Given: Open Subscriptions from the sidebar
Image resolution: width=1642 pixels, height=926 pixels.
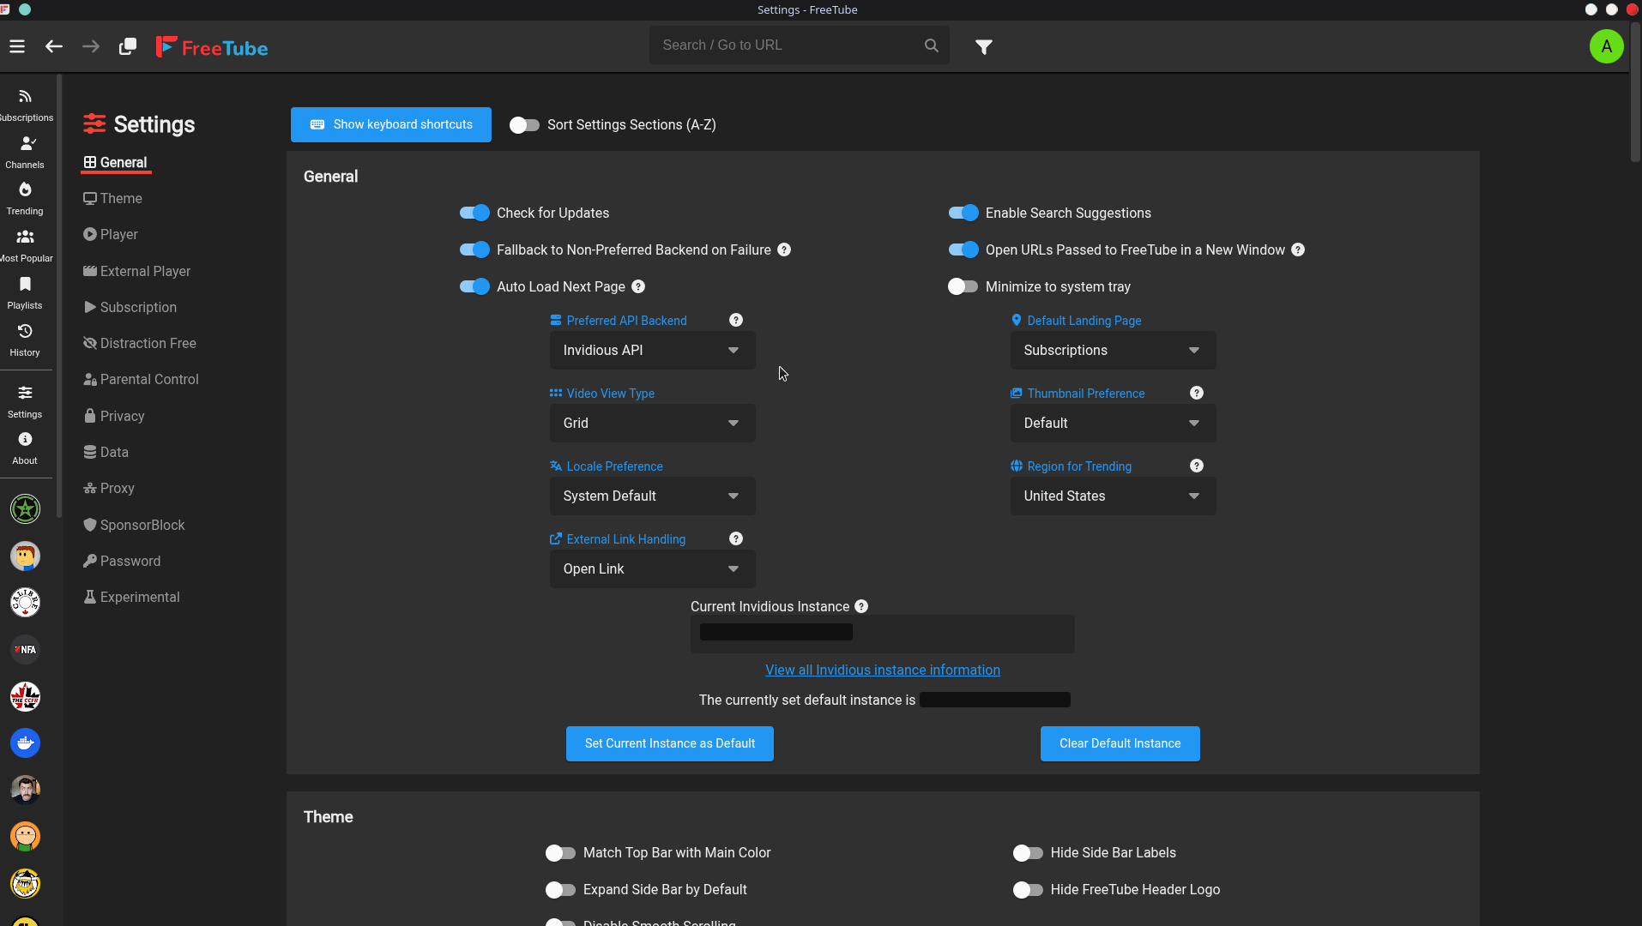Looking at the screenshot, I should (25, 105).
